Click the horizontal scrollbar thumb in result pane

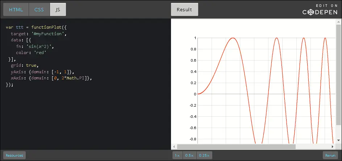(236, 146)
